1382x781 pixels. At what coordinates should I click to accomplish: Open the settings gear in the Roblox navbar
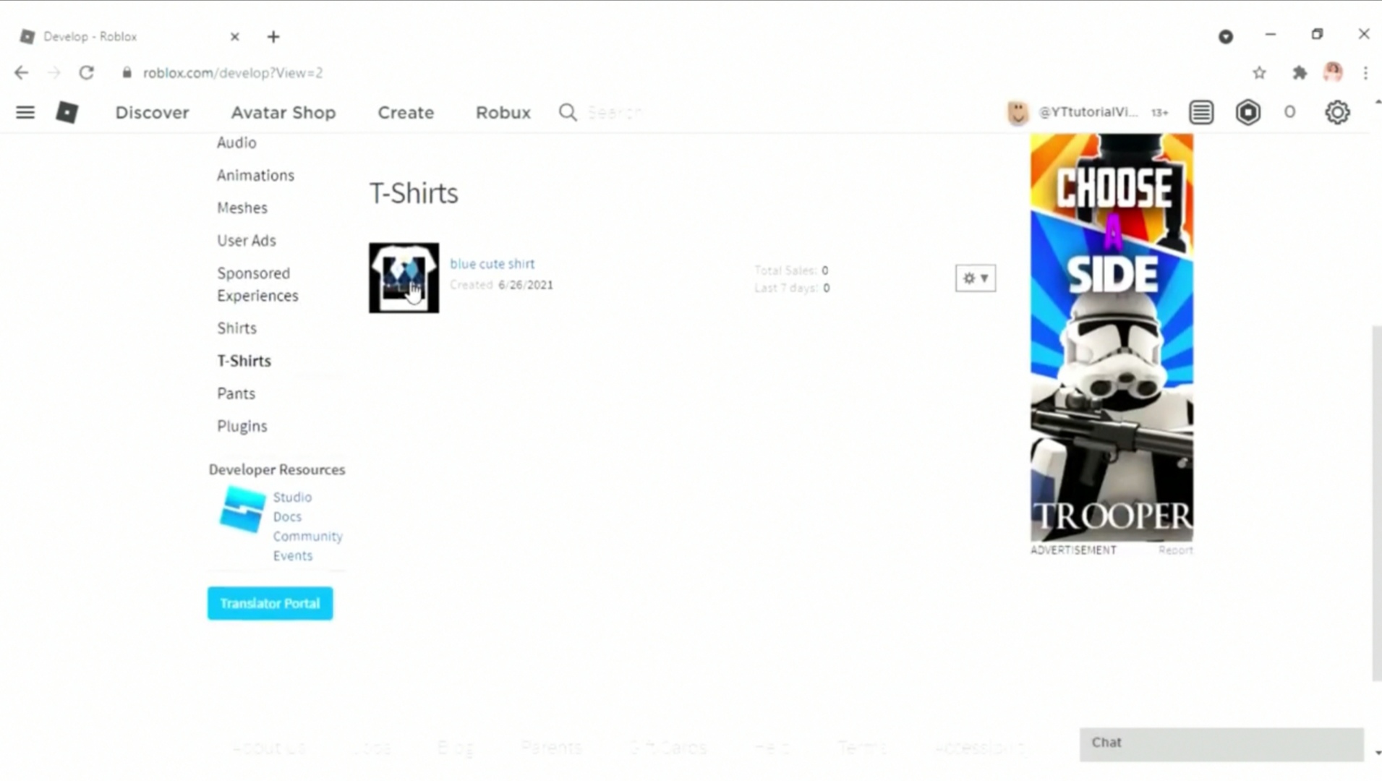tap(1337, 112)
